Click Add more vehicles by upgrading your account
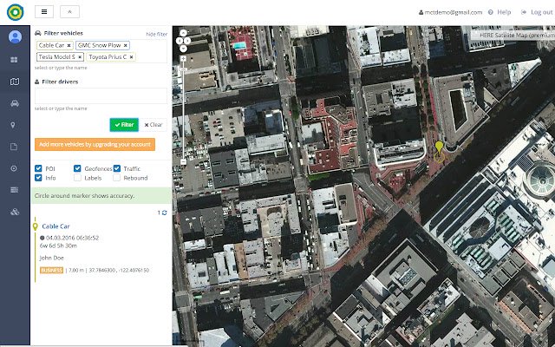This screenshot has height=347, width=555. 95,145
